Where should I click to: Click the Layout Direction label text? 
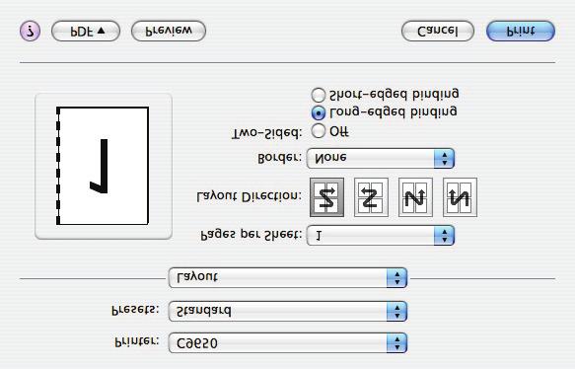pyautogui.click(x=249, y=197)
